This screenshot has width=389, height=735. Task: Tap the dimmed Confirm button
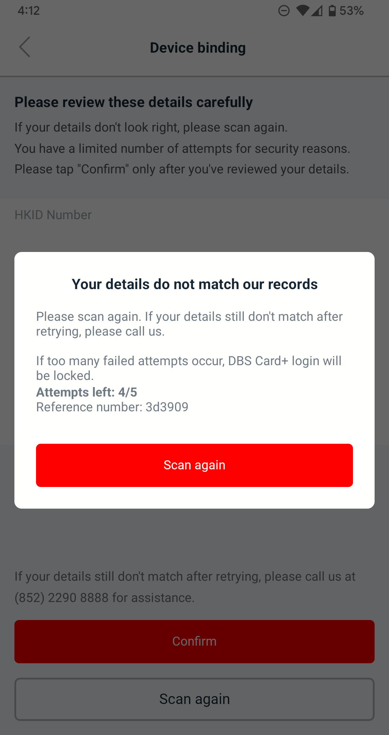194,641
